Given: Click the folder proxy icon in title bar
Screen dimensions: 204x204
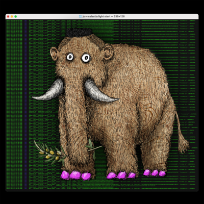Looking at the screenshot, I should point(81,16).
